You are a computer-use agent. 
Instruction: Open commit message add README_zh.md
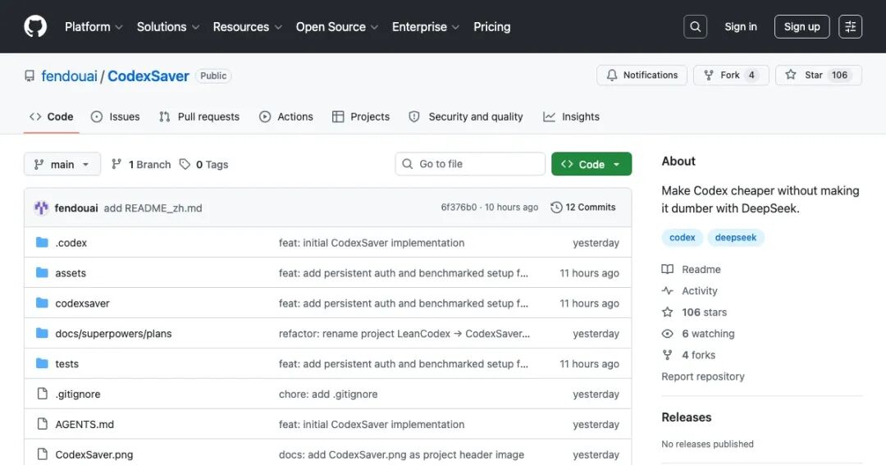153,208
